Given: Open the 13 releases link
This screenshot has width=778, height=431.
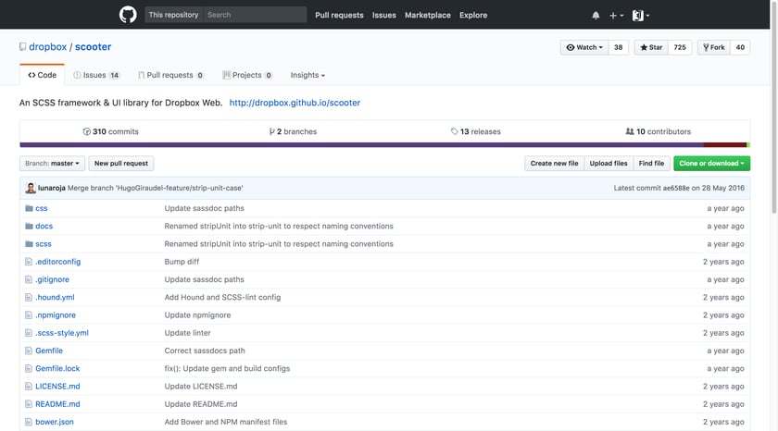Looking at the screenshot, I should pos(476,131).
